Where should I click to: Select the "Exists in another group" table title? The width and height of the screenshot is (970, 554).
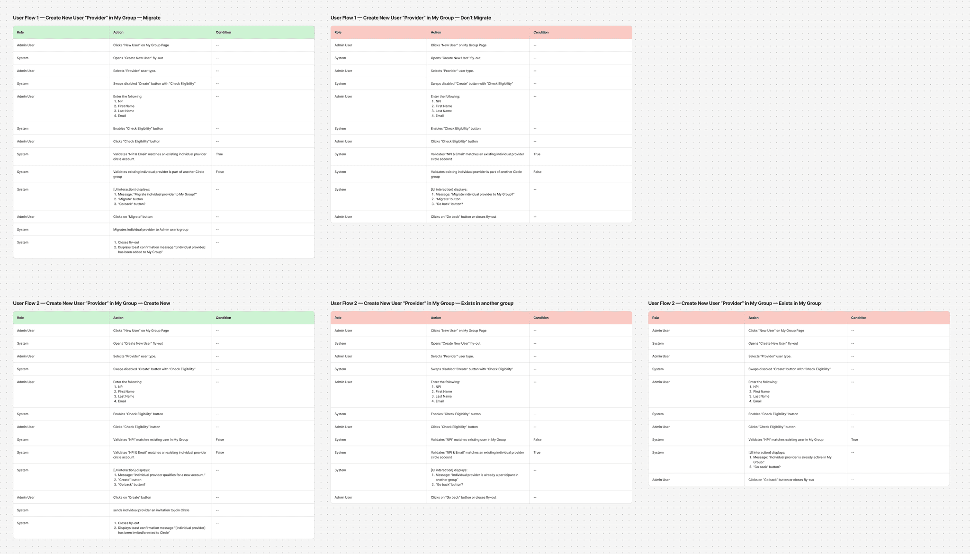click(x=422, y=304)
